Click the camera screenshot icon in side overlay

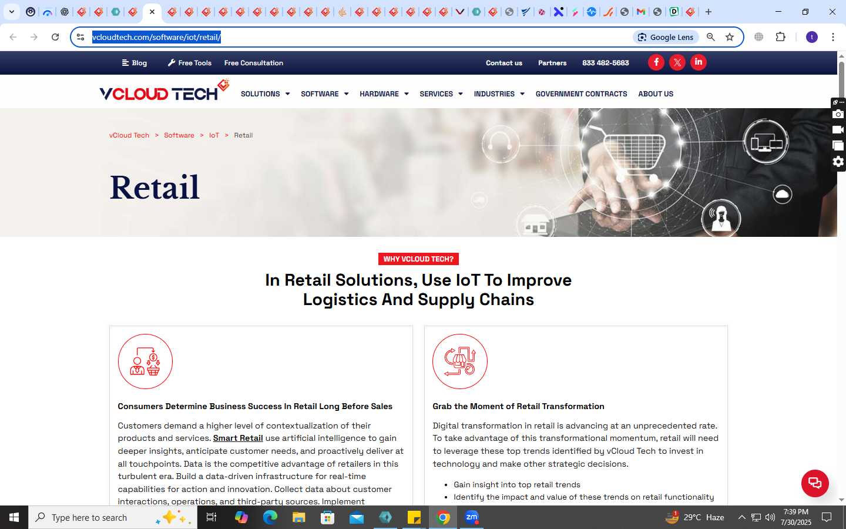point(838,115)
